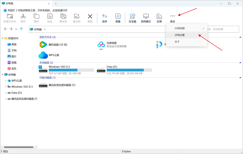Collapse the 快速访问 tree section
The image size is (243, 154).
pos(3,38)
